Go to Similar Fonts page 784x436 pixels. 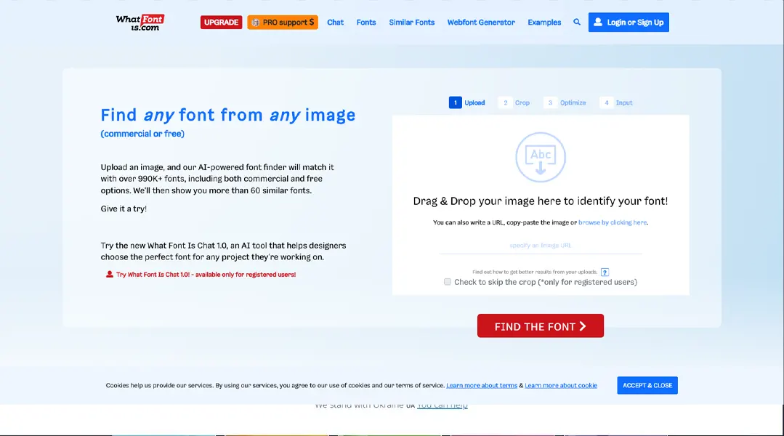pyautogui.click(x=411, y=22)
